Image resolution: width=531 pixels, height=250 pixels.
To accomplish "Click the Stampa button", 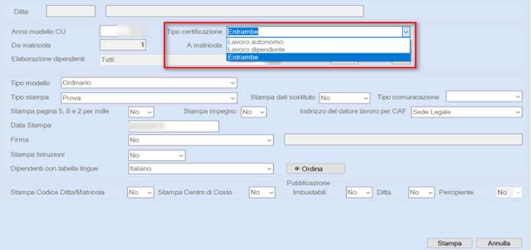I will click(x=449, y=243).
